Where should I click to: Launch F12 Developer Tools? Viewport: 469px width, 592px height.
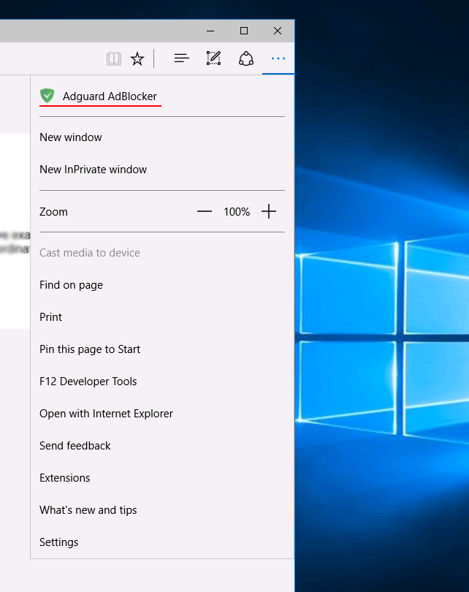tap(88, 382)
